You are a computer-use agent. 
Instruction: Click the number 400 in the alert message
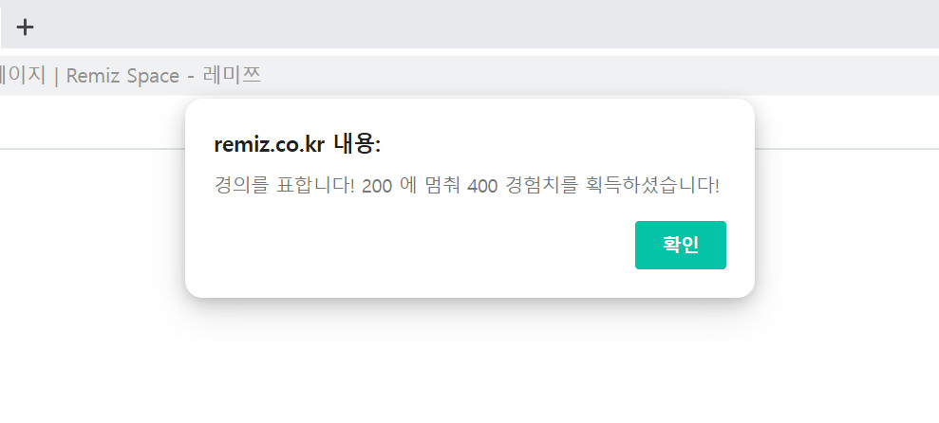click(482, 186)
